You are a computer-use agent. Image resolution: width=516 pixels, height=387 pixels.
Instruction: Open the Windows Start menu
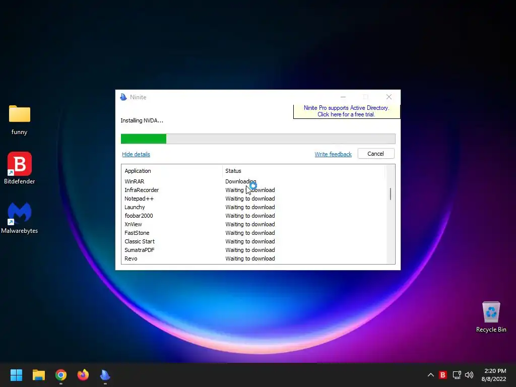(x=16, y=375)
